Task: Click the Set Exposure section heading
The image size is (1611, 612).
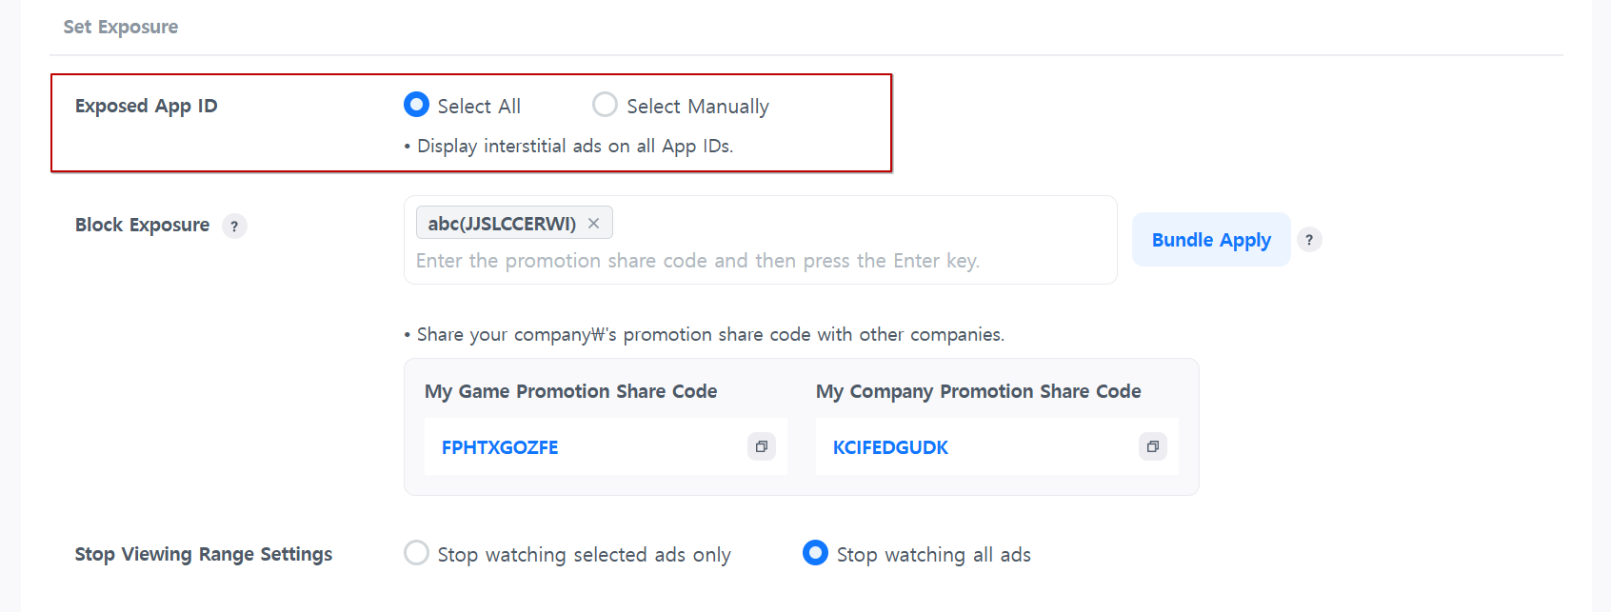Action: (x=121, y=27)
